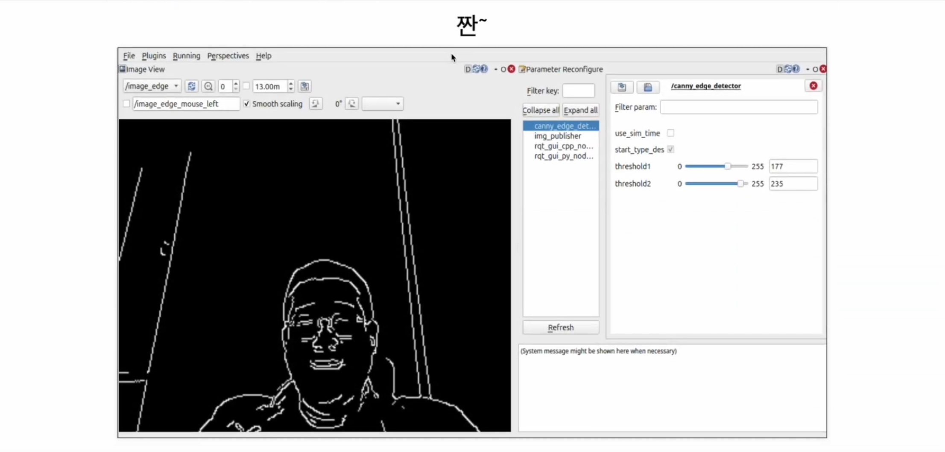Select canny_edge_det... in the node list
Screen dimensions: 945x452
click(561, 126)
